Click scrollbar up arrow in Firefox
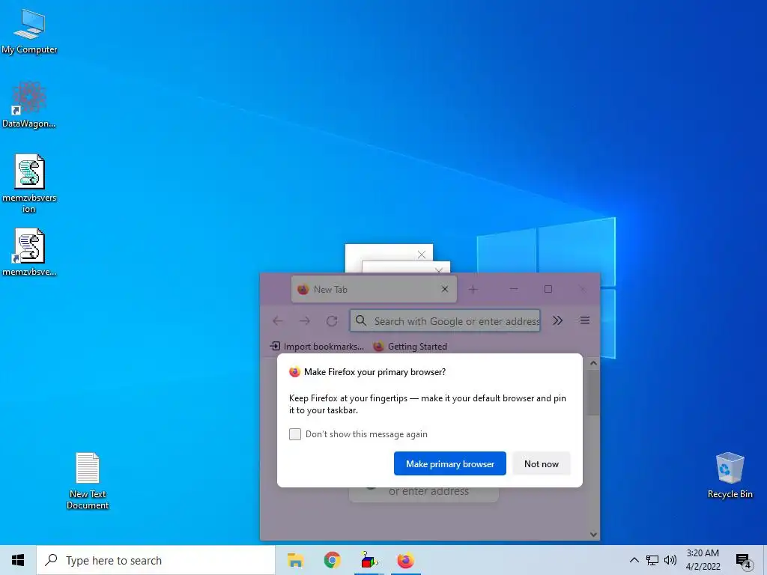767x575 pixels. coord(593,363)
